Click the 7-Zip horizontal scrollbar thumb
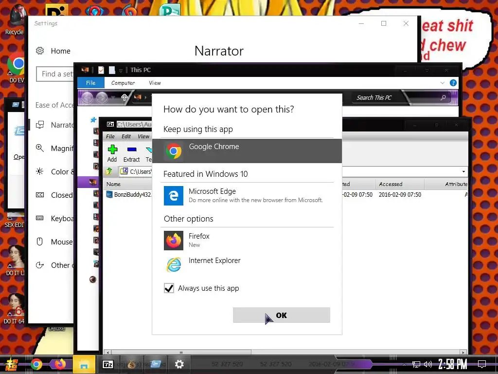Image resolution: width=498 pixels, height=374 pixels. pos(181,353)
